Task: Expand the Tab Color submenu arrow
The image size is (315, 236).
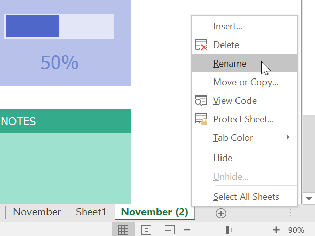Action: pyautogui.click(x=288, y=138)
